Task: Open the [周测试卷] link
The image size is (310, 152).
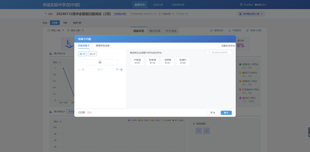Action: coord(120,14)
